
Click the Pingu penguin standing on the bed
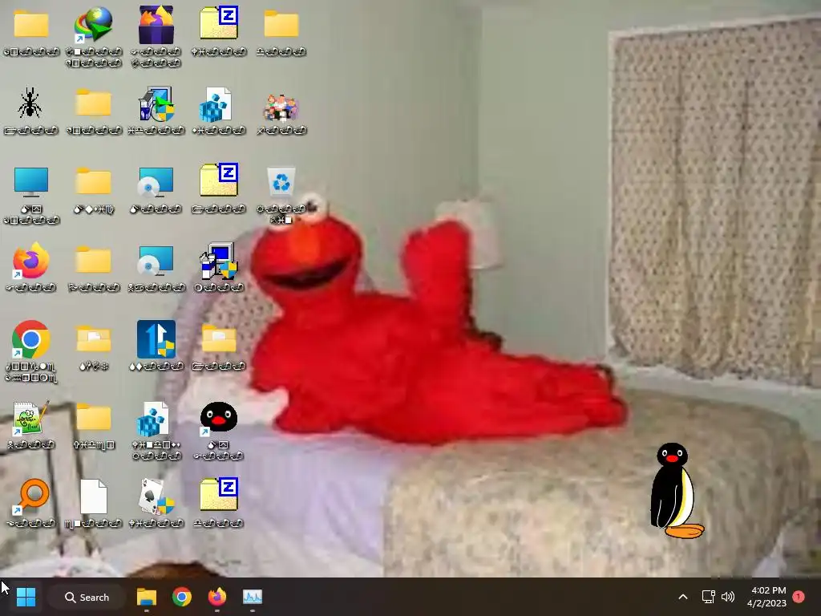click(675, 490)
